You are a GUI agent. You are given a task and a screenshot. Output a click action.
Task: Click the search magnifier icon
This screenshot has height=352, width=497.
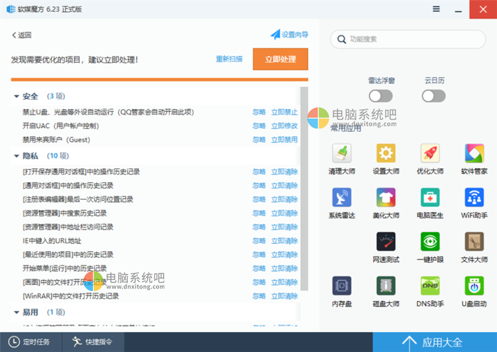pyautogui.click(x=341, y=39)
